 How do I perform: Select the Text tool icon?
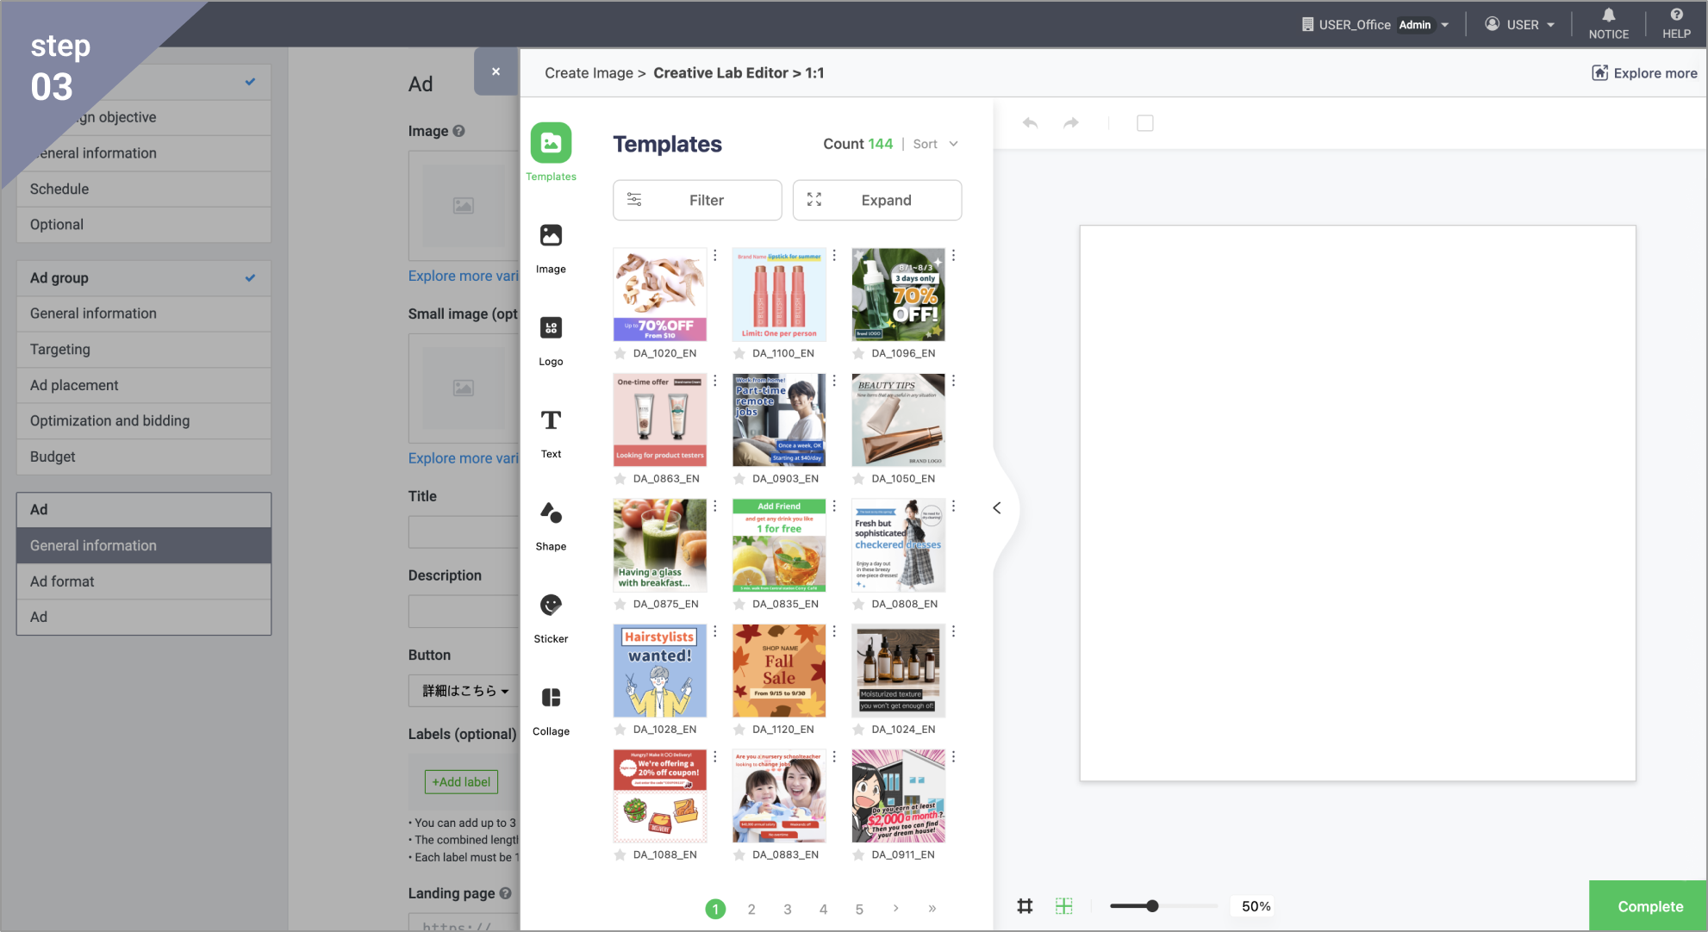click(x=551, y=420)
